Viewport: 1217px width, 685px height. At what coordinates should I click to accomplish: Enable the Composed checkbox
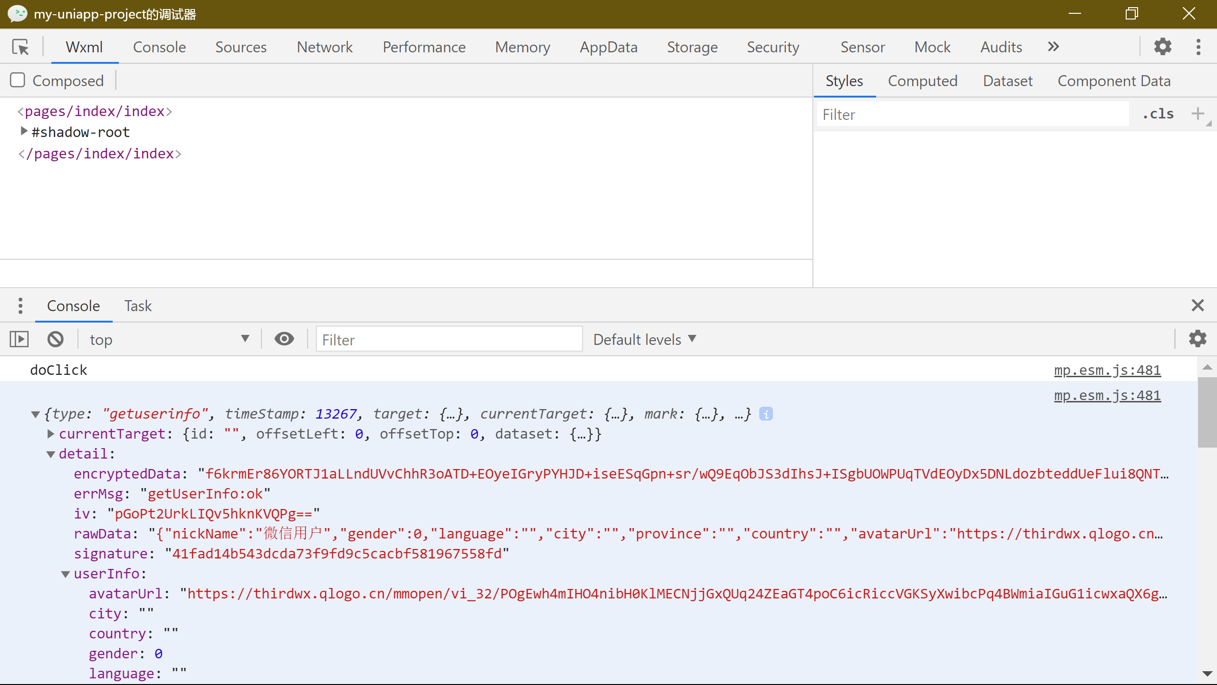[x=18, y=80]
